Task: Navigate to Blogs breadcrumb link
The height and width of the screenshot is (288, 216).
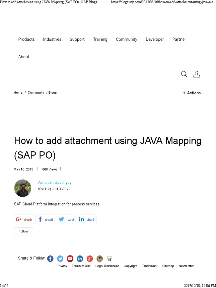Action: tap(52, 93)
